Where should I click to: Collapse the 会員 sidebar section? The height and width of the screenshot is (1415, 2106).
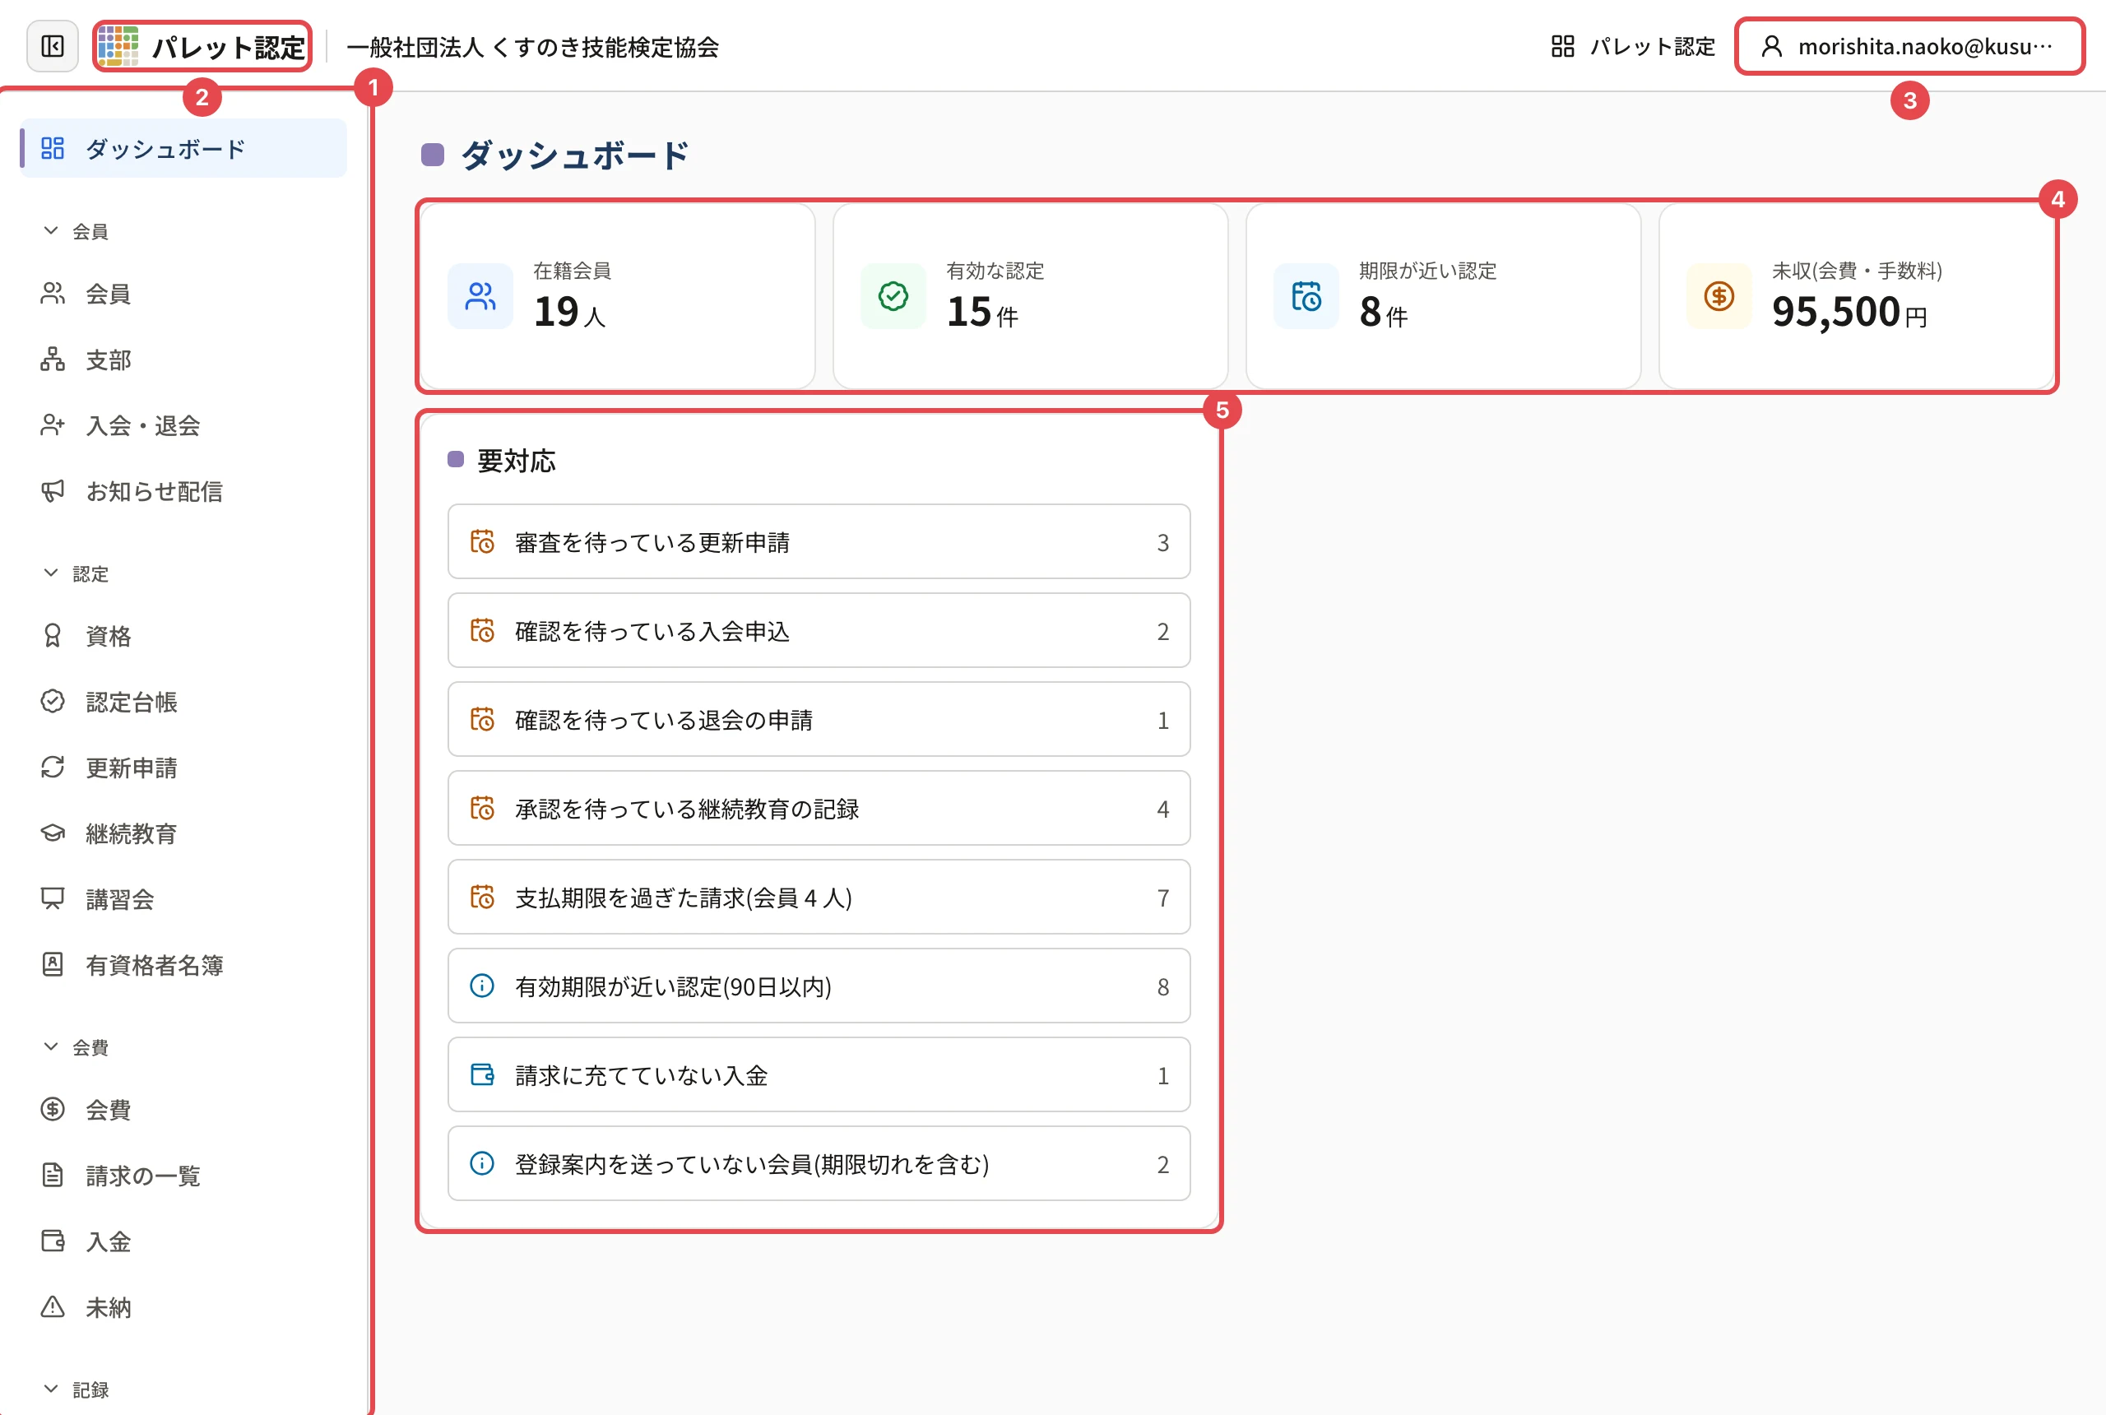[76, 231]
